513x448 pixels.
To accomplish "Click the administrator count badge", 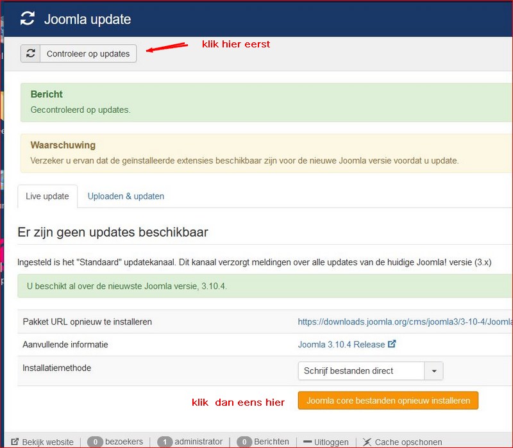I will coord(165,442).
